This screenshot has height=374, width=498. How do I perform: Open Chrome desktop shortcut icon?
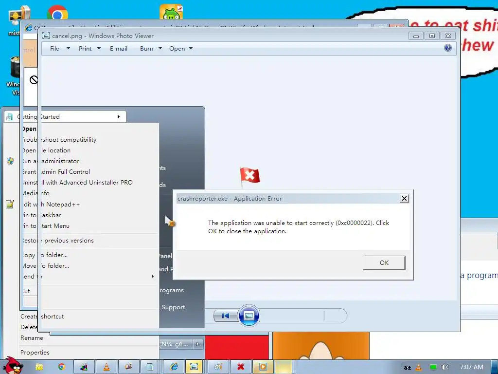coord(57,13)
